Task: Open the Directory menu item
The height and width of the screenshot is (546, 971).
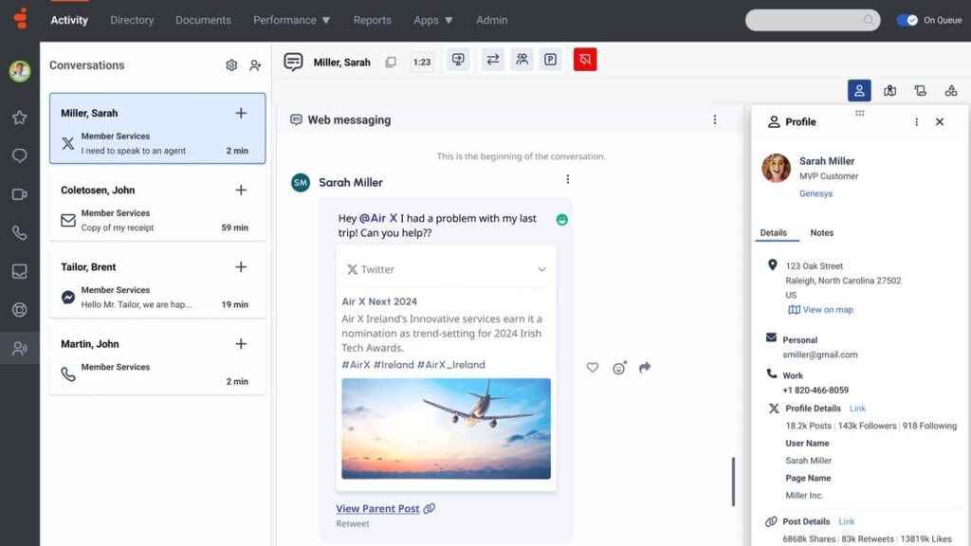Action: [132, 20]
